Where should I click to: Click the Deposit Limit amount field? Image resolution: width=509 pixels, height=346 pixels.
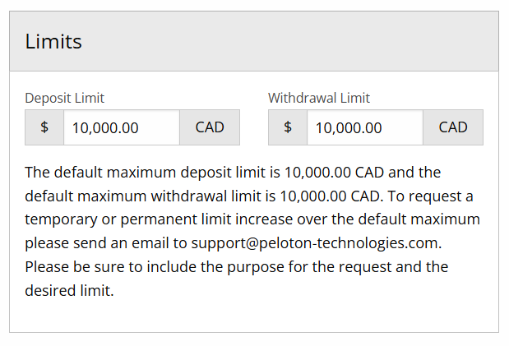(121, 128)
